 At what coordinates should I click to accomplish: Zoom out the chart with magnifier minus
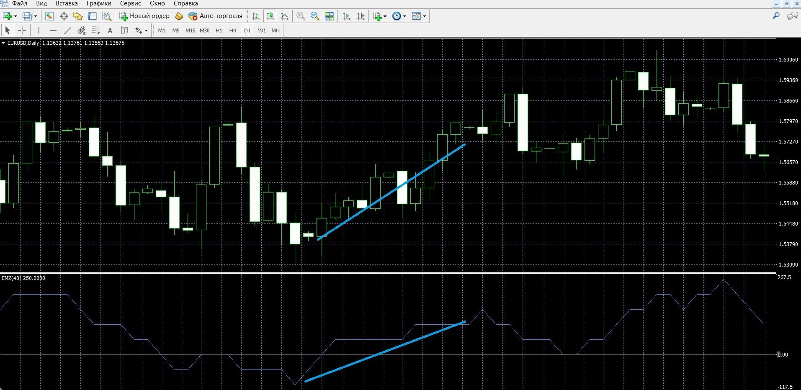tap(315, 16)
